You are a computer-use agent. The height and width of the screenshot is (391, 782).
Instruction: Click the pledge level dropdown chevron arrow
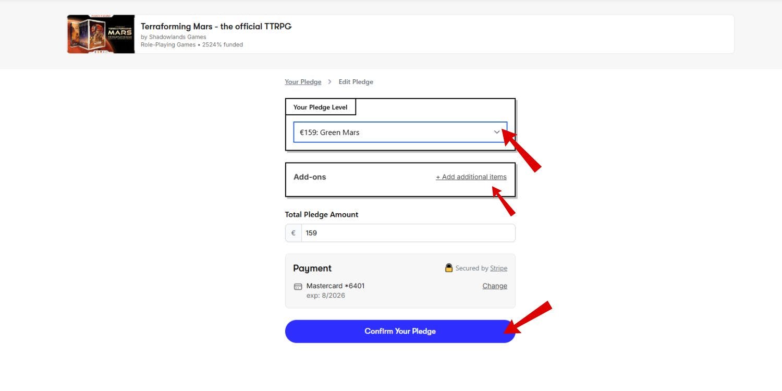tap(497, 132)
